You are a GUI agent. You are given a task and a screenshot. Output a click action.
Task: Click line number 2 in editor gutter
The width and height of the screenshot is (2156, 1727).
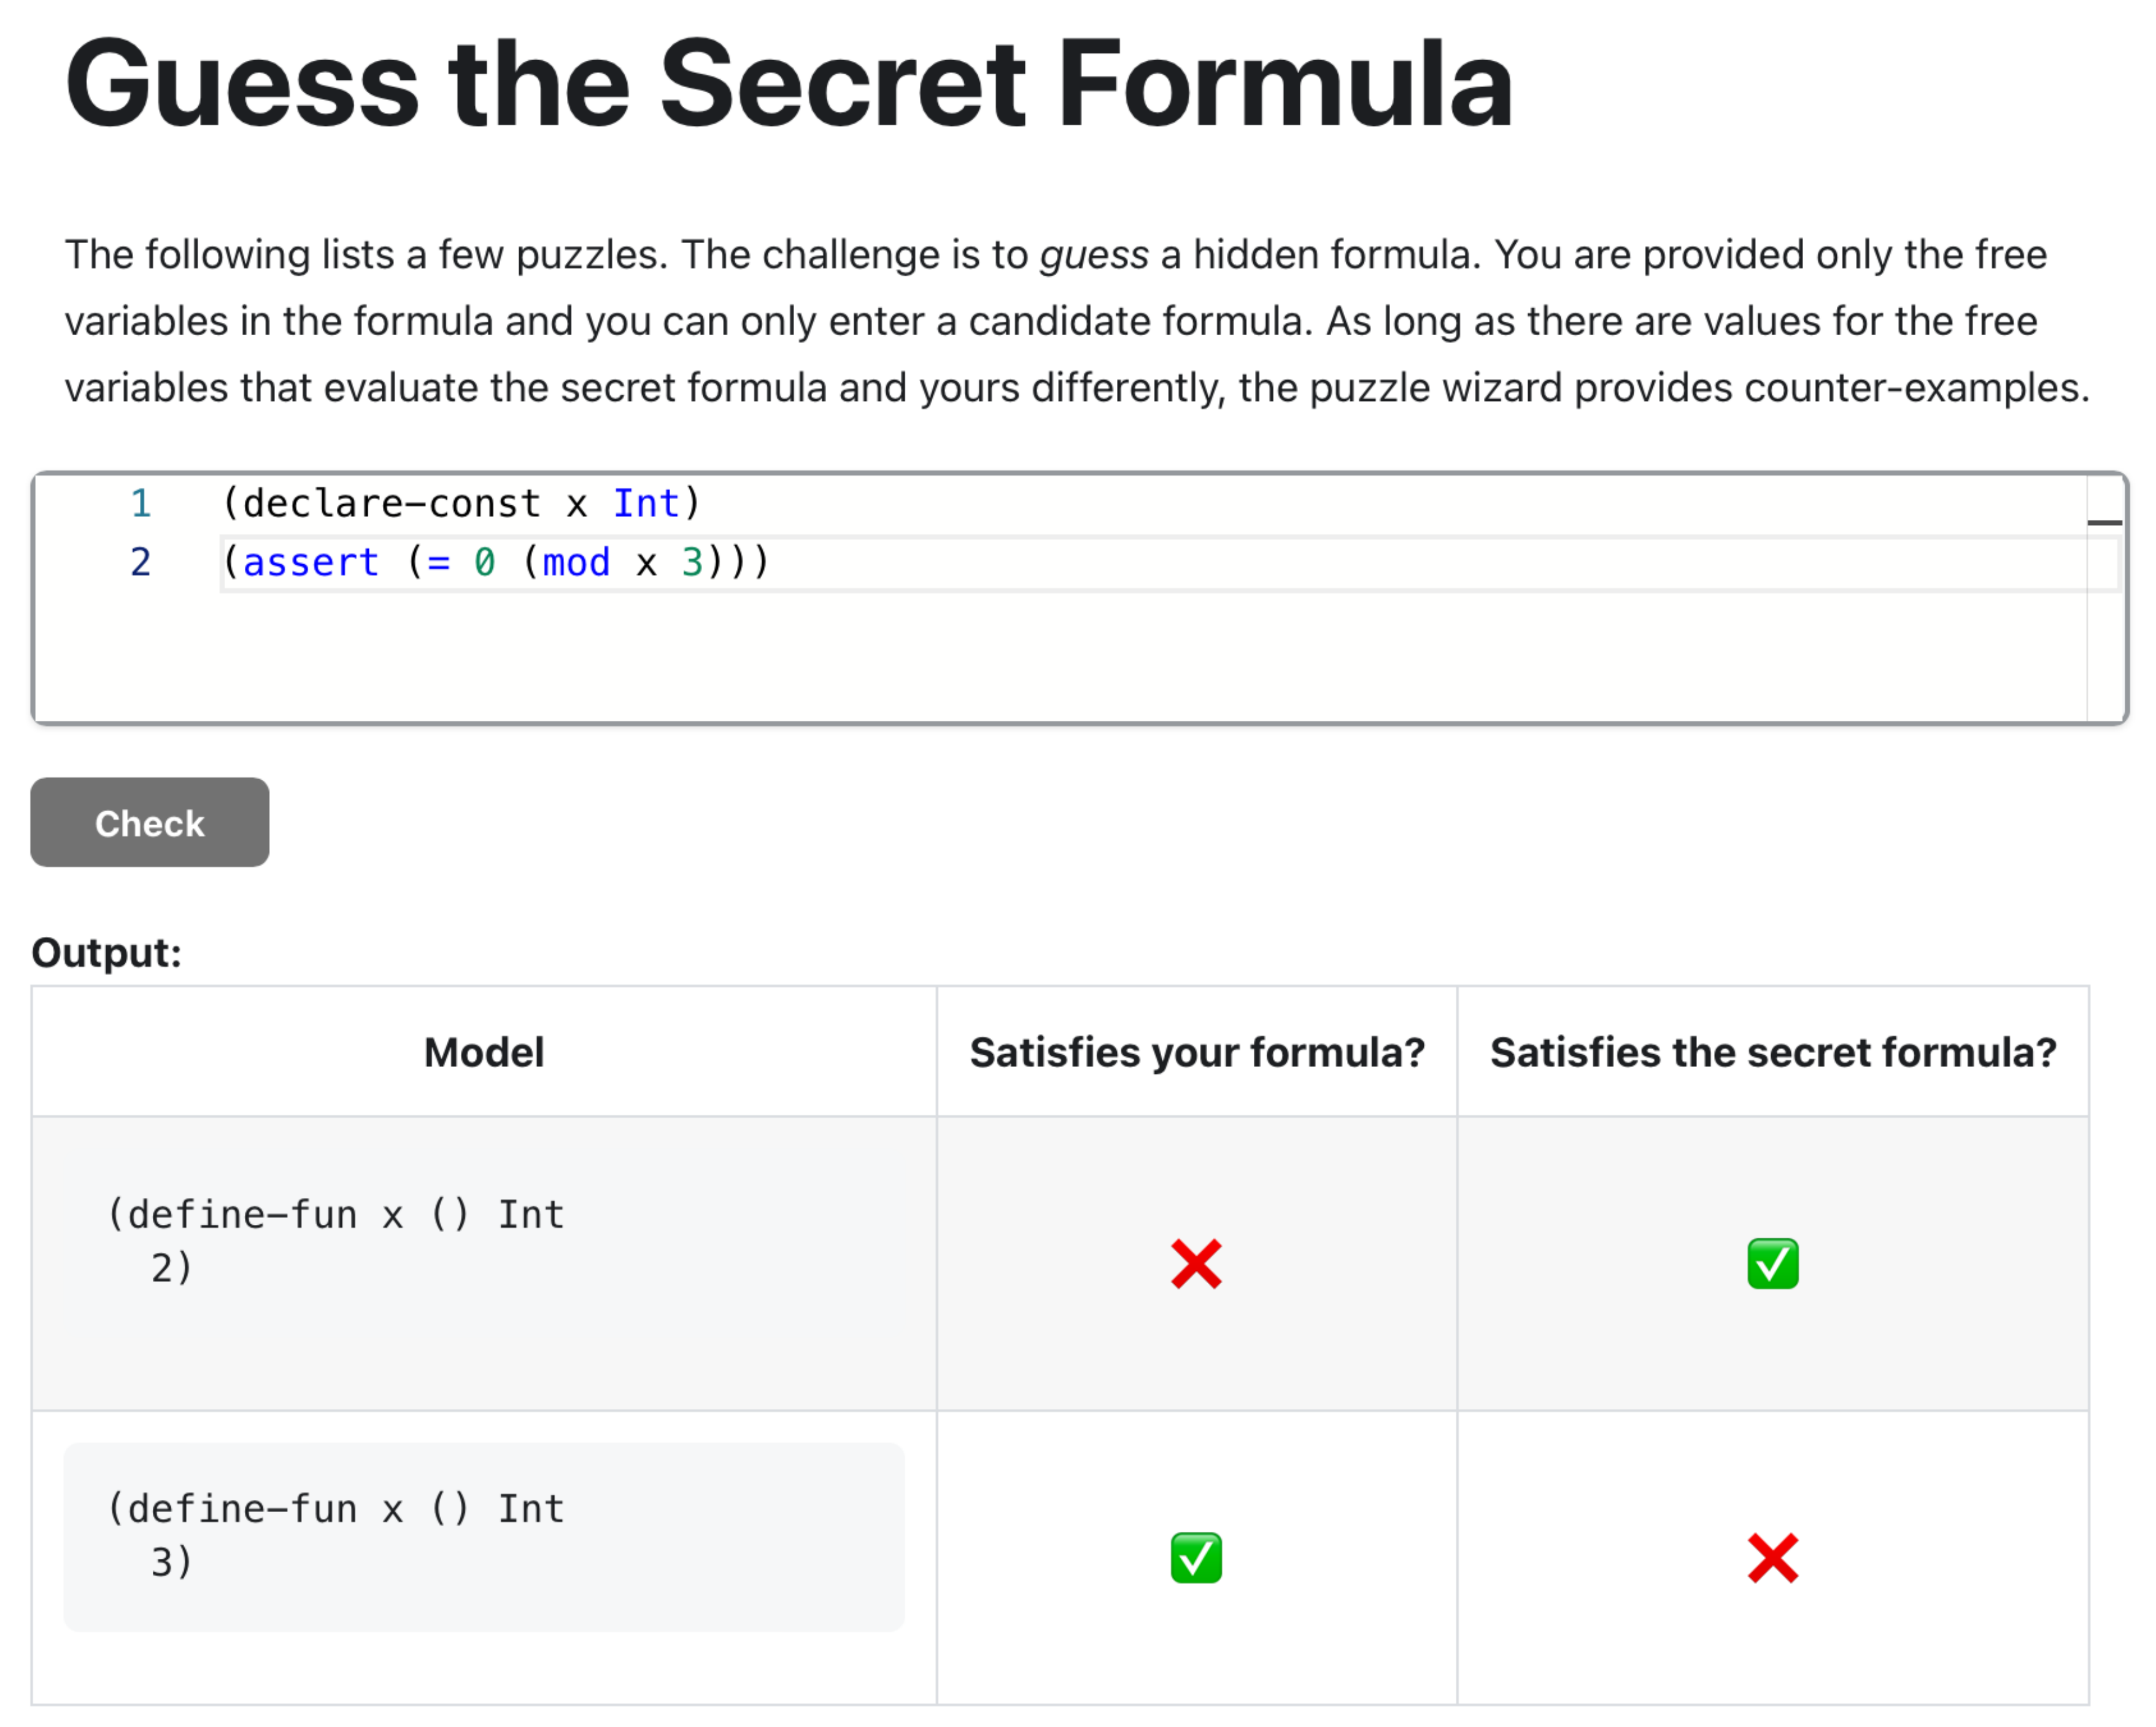pos(140,562)
